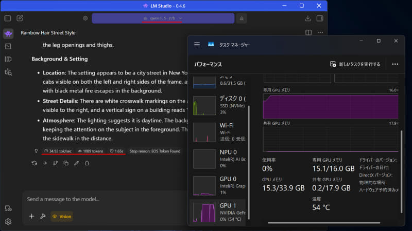Delete the assistant message
412x231 pixels.
pyautogui.click(x=87, y=163)
